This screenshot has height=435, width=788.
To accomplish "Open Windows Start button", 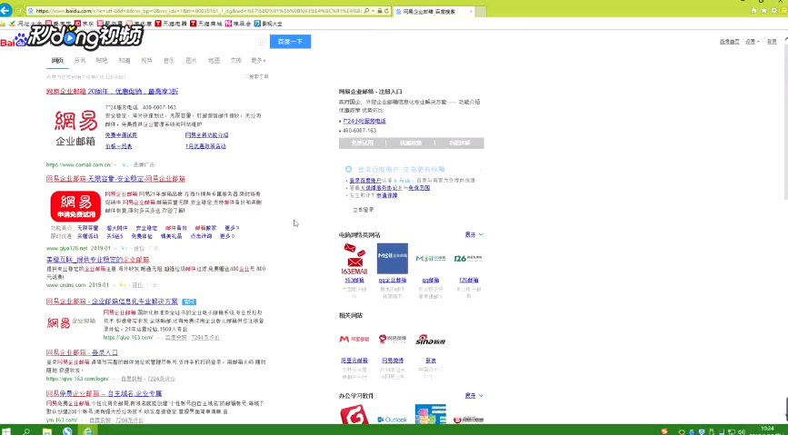I will coord(6,431).
